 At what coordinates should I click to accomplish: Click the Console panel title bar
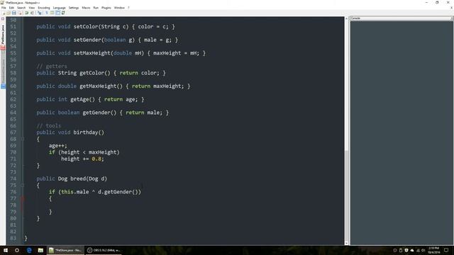pyautogui.click(x=402, y=18)
